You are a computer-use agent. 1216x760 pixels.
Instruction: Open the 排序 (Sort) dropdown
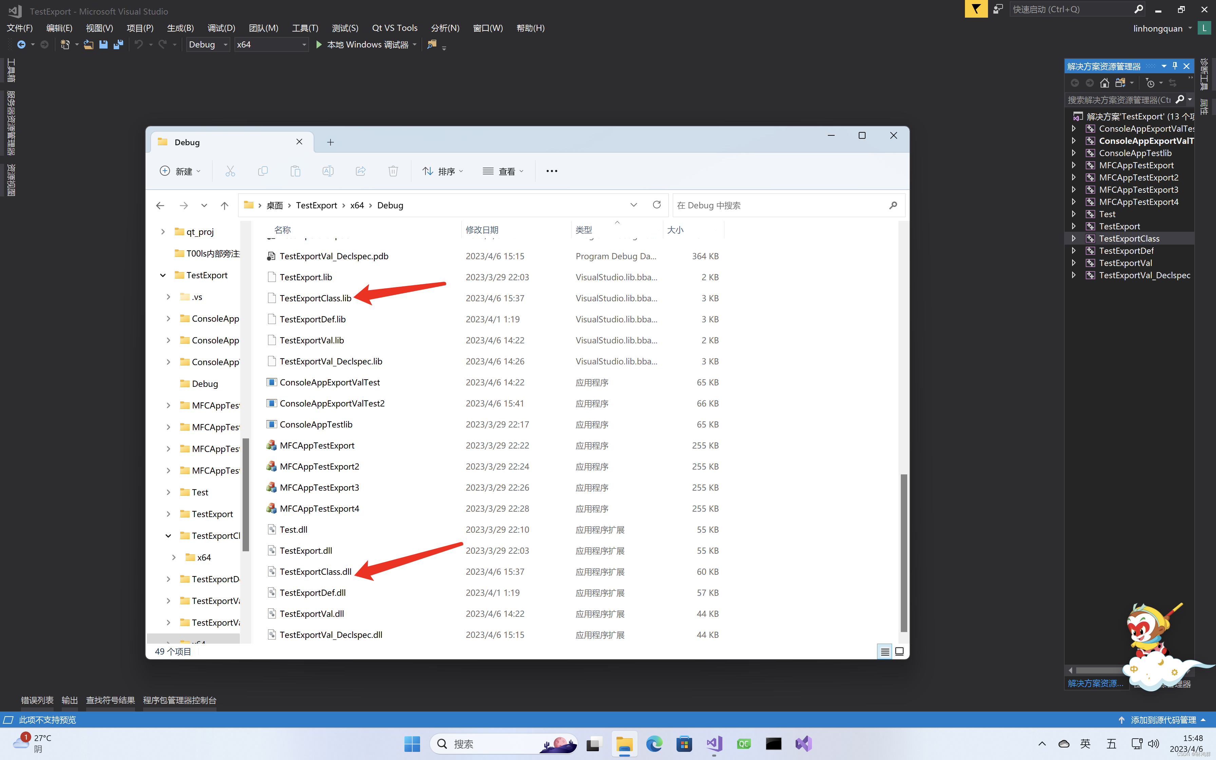[x=443, y=171]
